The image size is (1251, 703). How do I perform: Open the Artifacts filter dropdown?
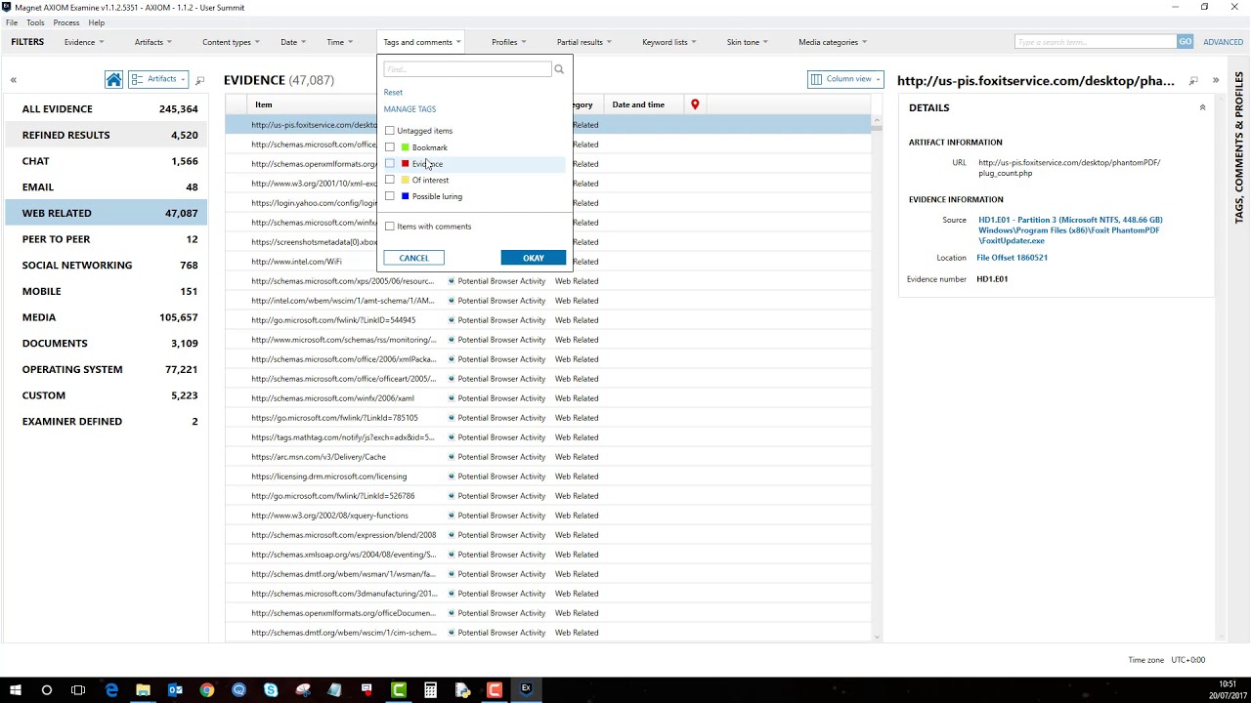[x=153, y=42]
